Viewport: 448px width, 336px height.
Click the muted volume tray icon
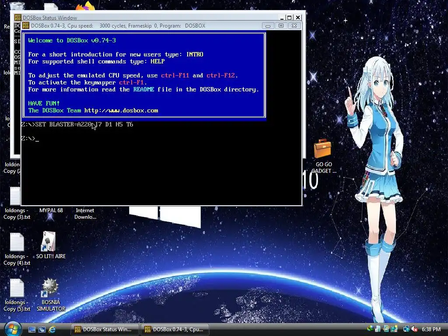[415, 329]
